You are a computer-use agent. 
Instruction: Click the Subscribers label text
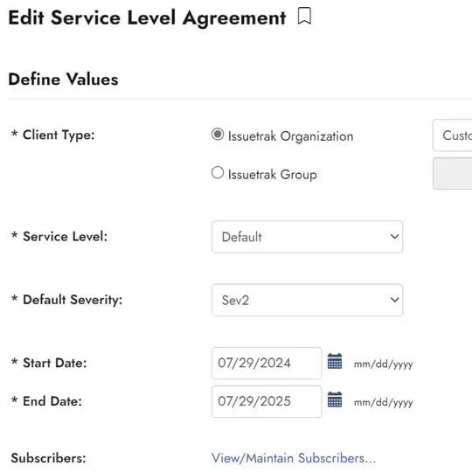[48, 458]
